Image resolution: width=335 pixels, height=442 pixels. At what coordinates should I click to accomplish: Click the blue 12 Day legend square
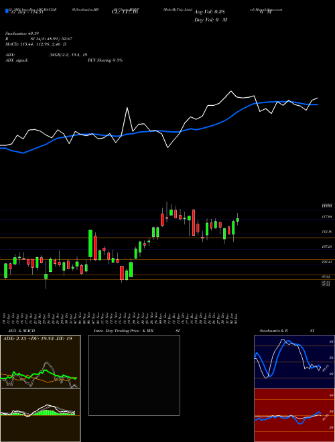click(7, 11)
